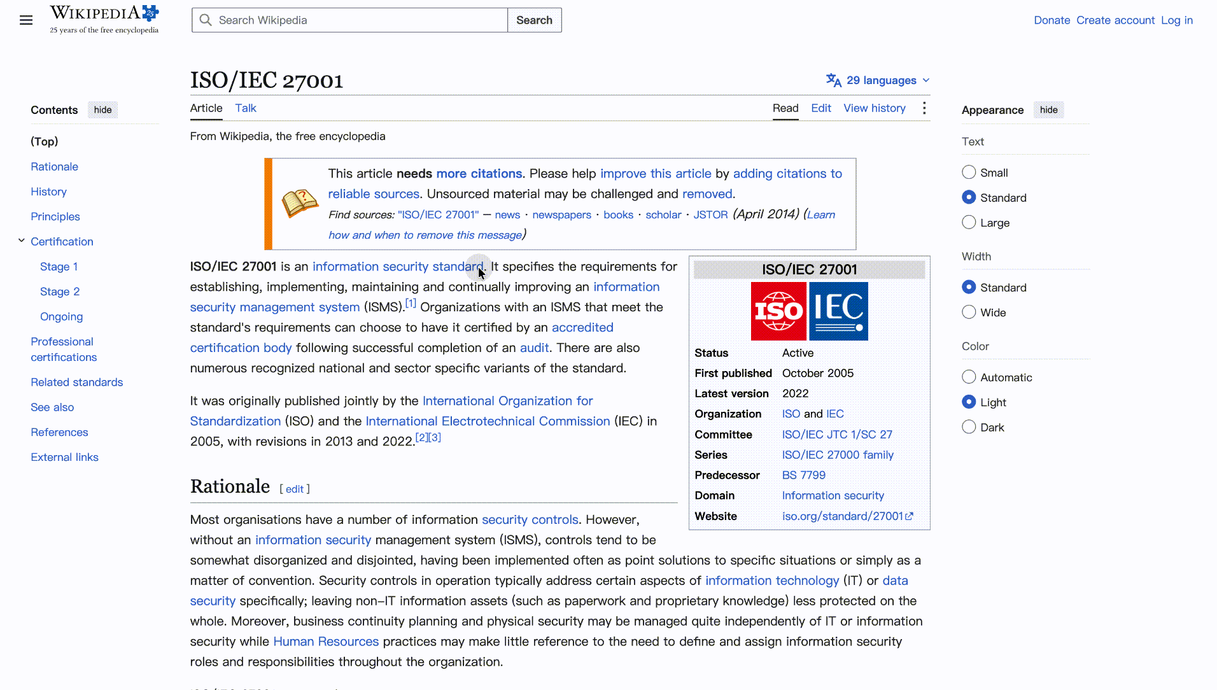Select Small text size

pyautogui.click(x=969, y=172)
